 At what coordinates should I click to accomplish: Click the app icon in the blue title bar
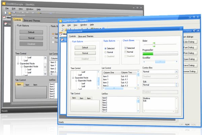coord(61,20)
